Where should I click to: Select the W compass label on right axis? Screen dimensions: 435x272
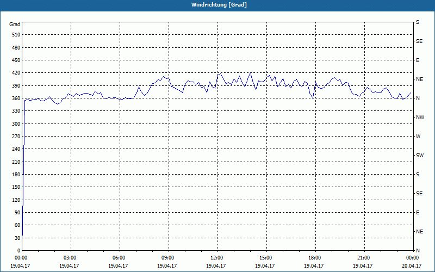tap(418, 137)
